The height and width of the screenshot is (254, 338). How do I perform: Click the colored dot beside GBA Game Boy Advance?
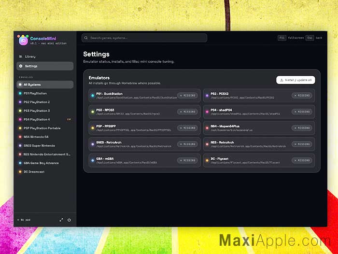click(x=20, y=163)
